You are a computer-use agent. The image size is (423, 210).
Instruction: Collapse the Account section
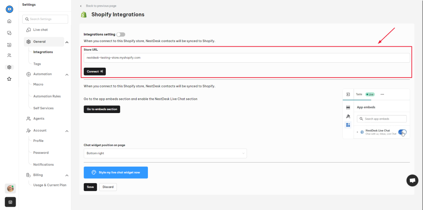pos(67,131)
